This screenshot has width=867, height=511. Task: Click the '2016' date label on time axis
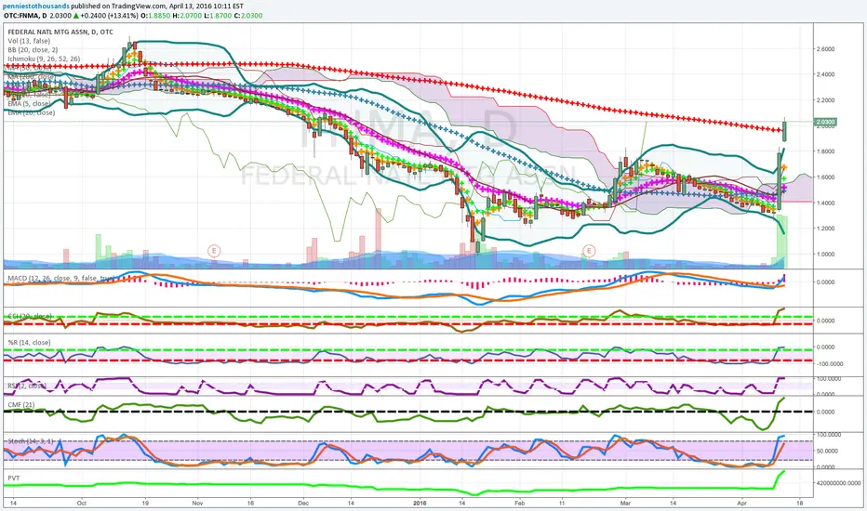tap(420, 504)
